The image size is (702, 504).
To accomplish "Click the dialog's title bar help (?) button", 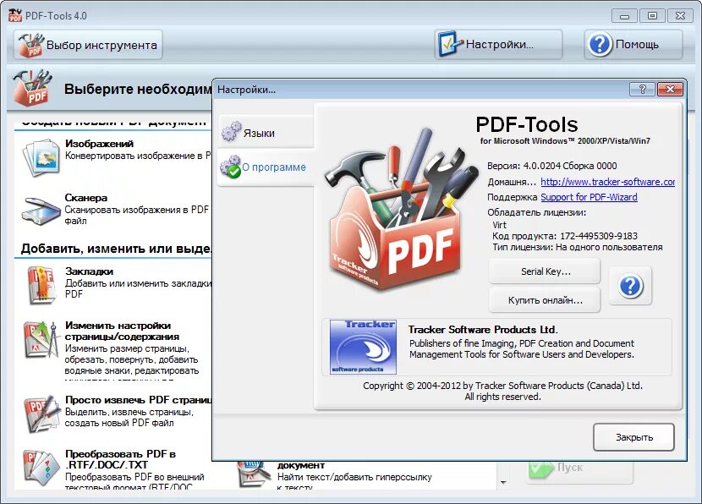I will point(642,89).
